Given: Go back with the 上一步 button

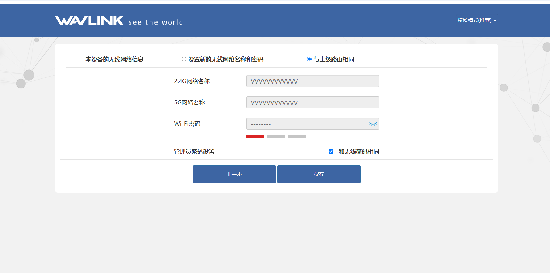Looking at the screenshot, I should 234,174.
